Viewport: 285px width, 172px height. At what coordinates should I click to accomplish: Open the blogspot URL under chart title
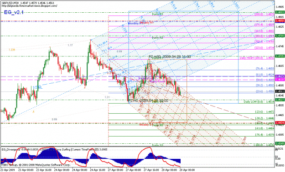coord(30,6)
